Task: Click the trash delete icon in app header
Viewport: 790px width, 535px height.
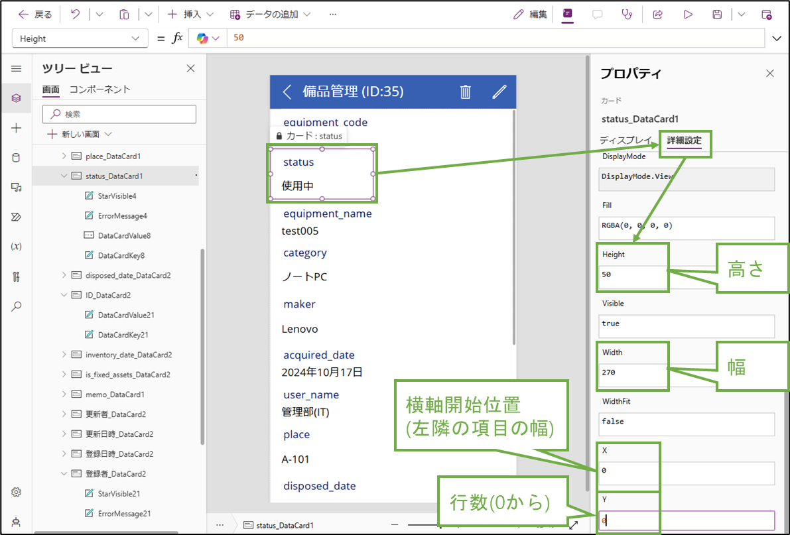Action: (x=466, y=91)
